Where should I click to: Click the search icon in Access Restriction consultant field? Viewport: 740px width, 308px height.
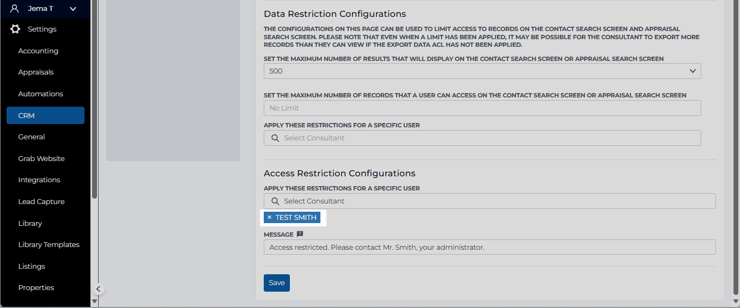pyautogui.click(x=275, y=201)
